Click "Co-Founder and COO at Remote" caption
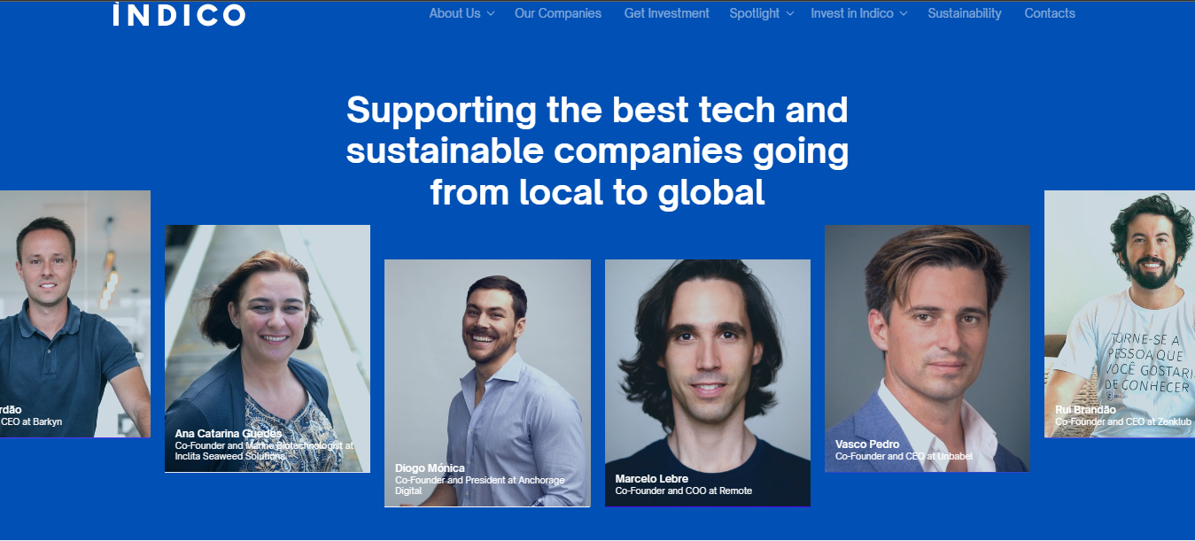This screenshot has height=541, width=1195. 684,491
